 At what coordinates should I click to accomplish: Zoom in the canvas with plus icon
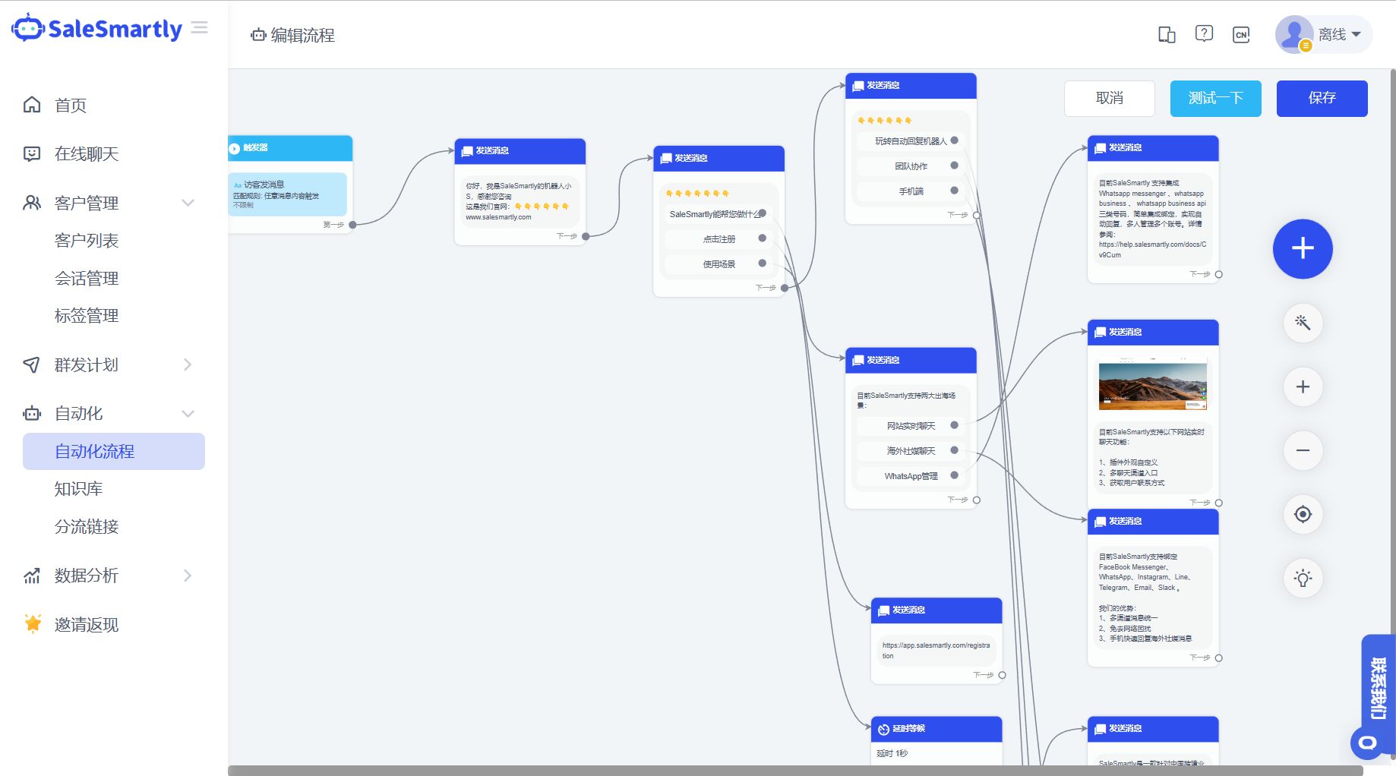coord(1303,386)
